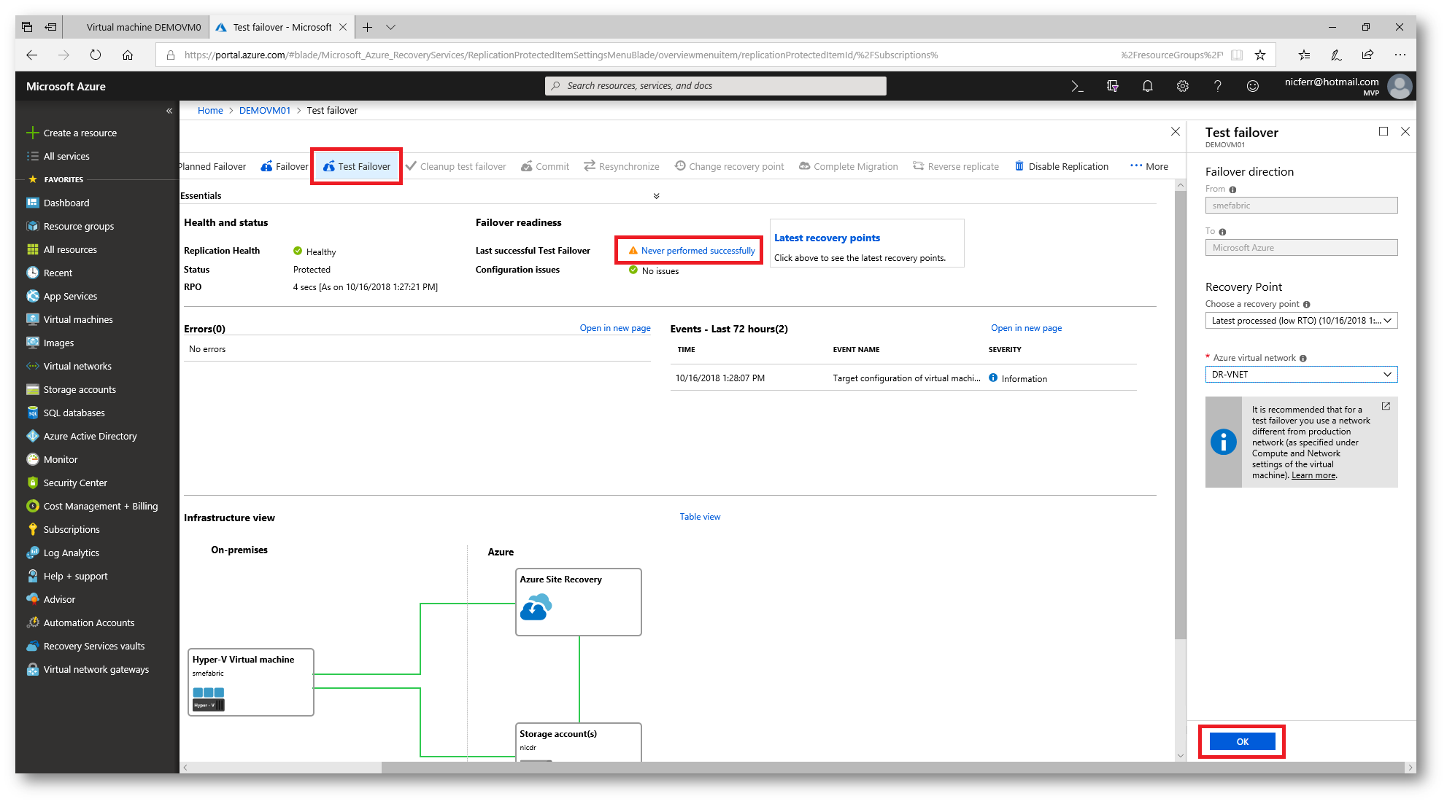
Task: Click Never performed successfully link
Action: coord(698,251)
